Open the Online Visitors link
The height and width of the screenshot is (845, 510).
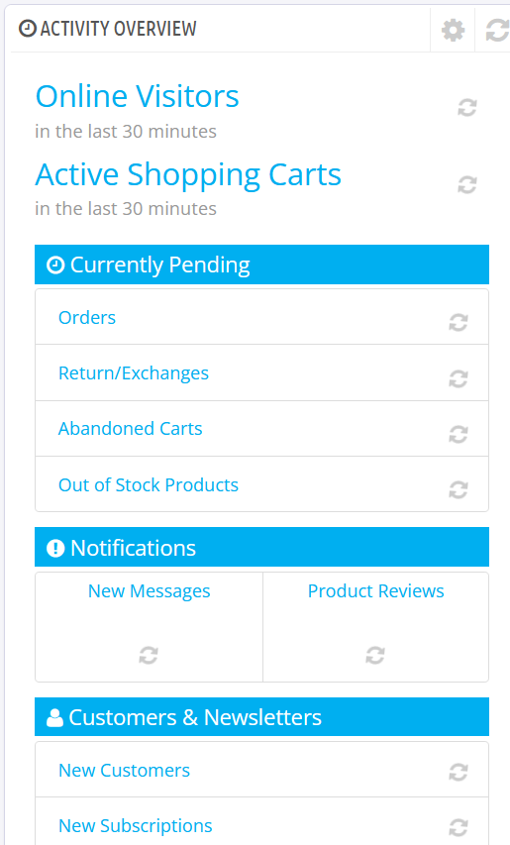click(x=137, y=96)
